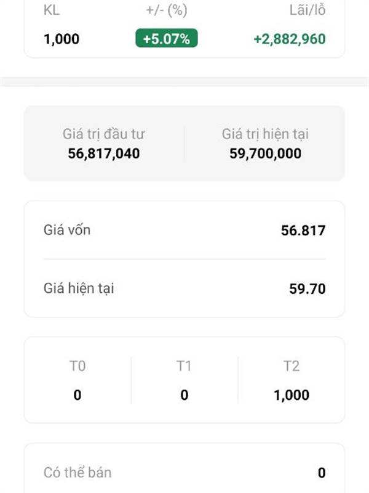Select the Giá vốn row label
The height and width of the screenshot is (493, 369).
pos(67,230)
